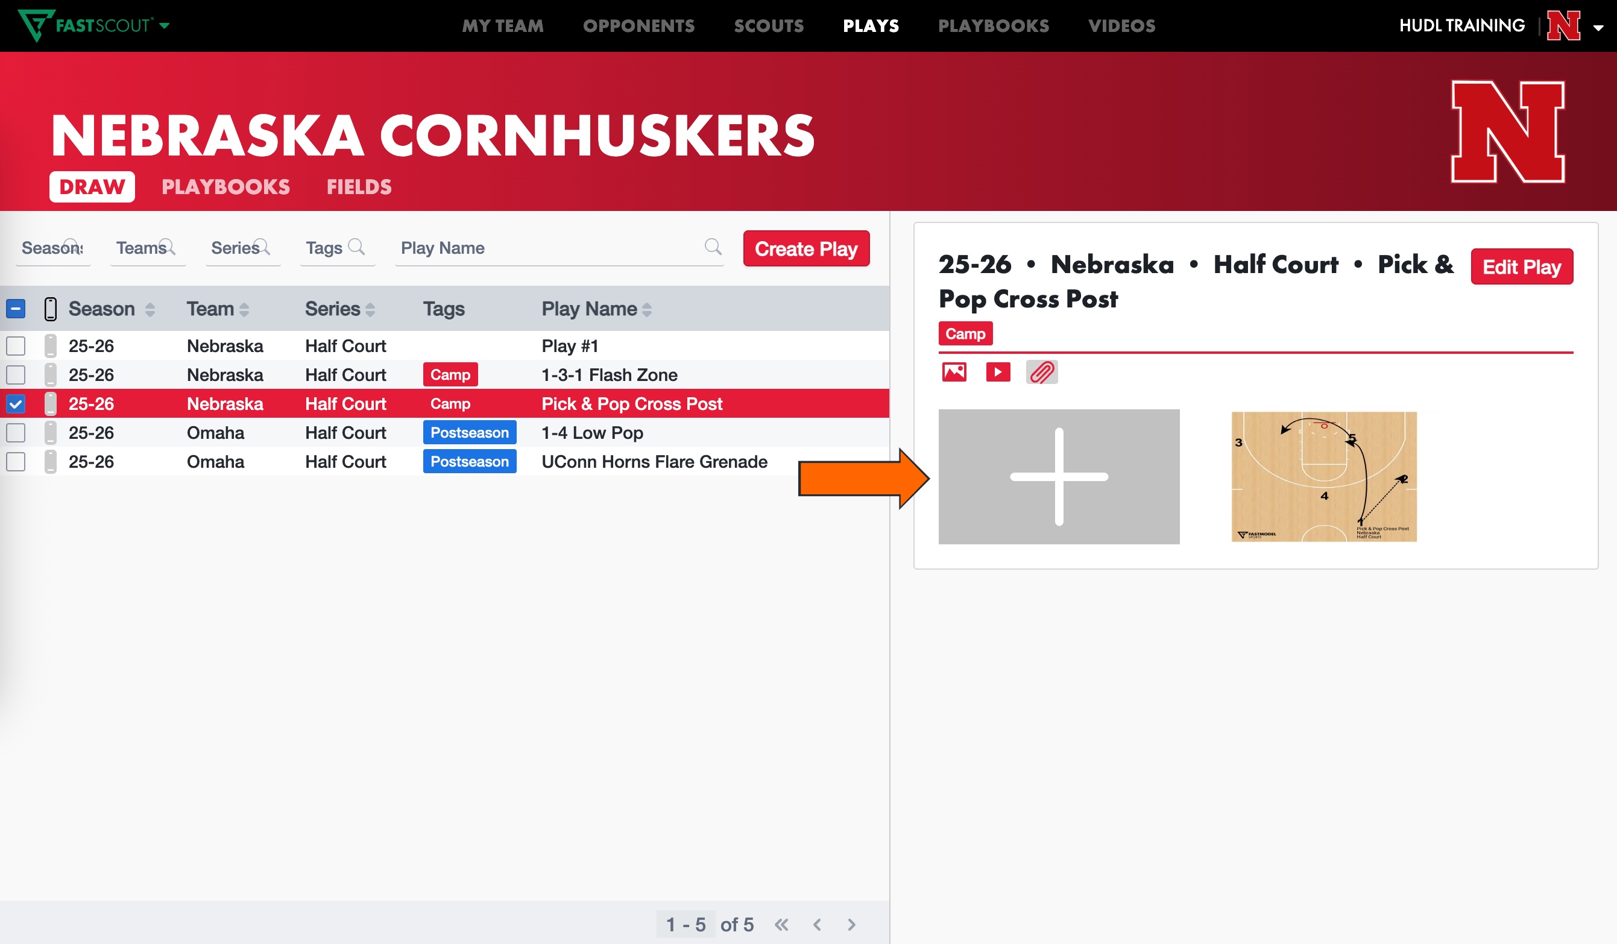Viewport: 1617px width, 944px height.
Task: Toggle mobile icon for Play #1 row
Action: coord(50,346)
